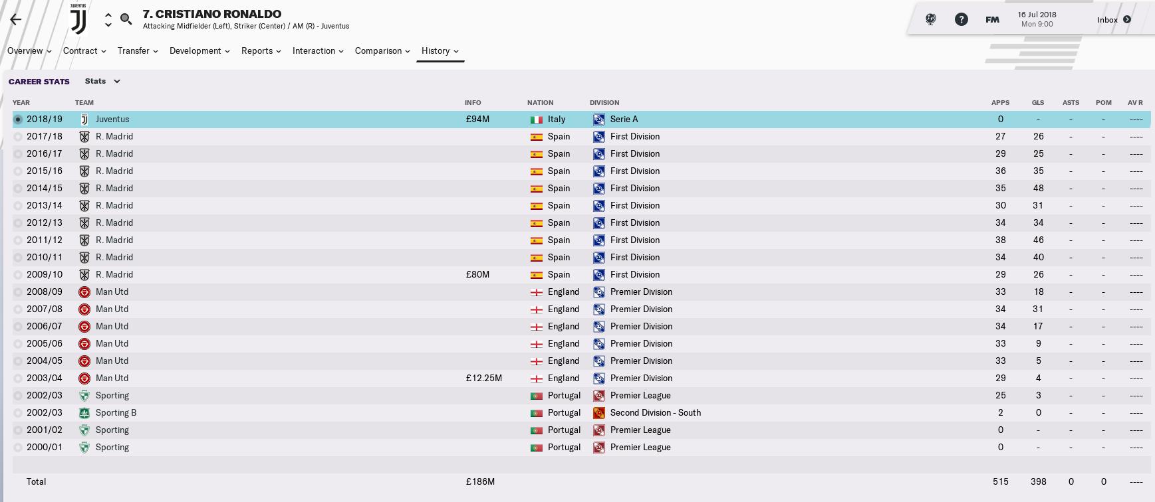1155x502 pixels.
Task: Click the back arrow icon
Action: coord(16,19)
